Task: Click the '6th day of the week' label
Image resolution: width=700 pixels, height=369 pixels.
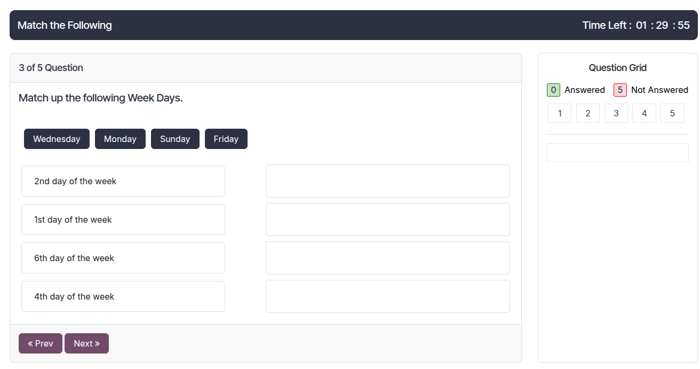Action: coord(74,258)
